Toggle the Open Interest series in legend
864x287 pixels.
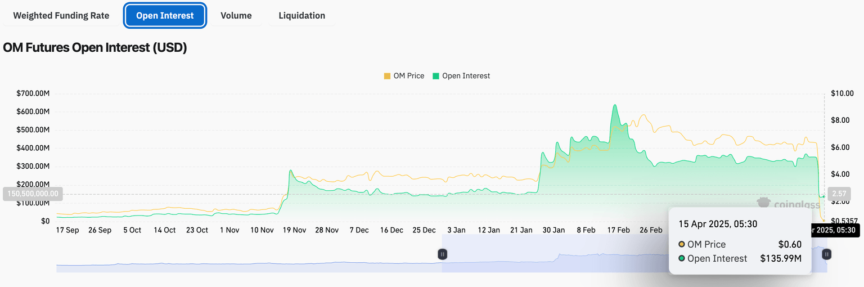tap(461, 76)
